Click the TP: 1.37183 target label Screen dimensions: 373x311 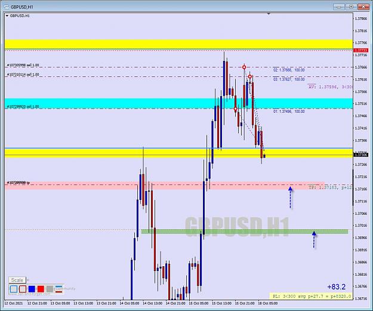tap(330, 187)
